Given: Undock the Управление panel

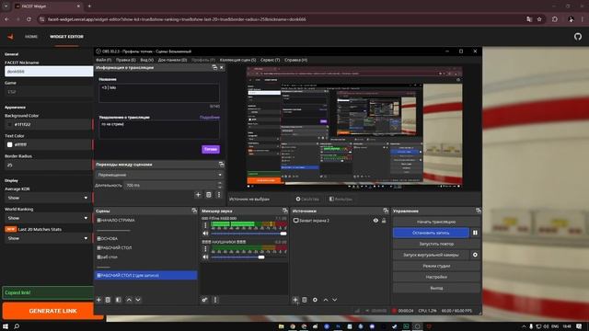Looking at the screenshot, I should point(479,211).
